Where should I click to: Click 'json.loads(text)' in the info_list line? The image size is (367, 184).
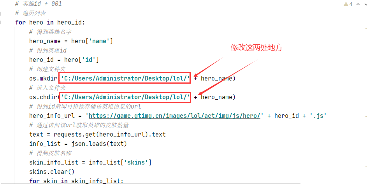tap(99, 144)
